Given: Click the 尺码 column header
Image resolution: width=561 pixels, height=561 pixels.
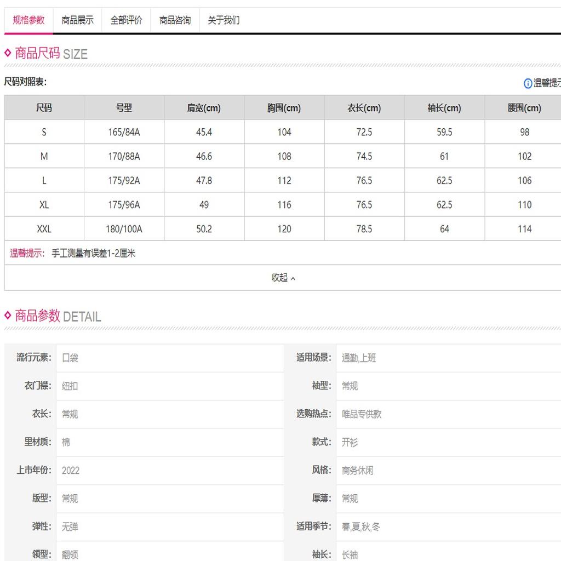Looking at the screenshot, I should [44, 108].
